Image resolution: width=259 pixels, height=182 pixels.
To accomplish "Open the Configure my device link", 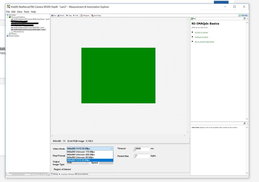I will point(201,37).
